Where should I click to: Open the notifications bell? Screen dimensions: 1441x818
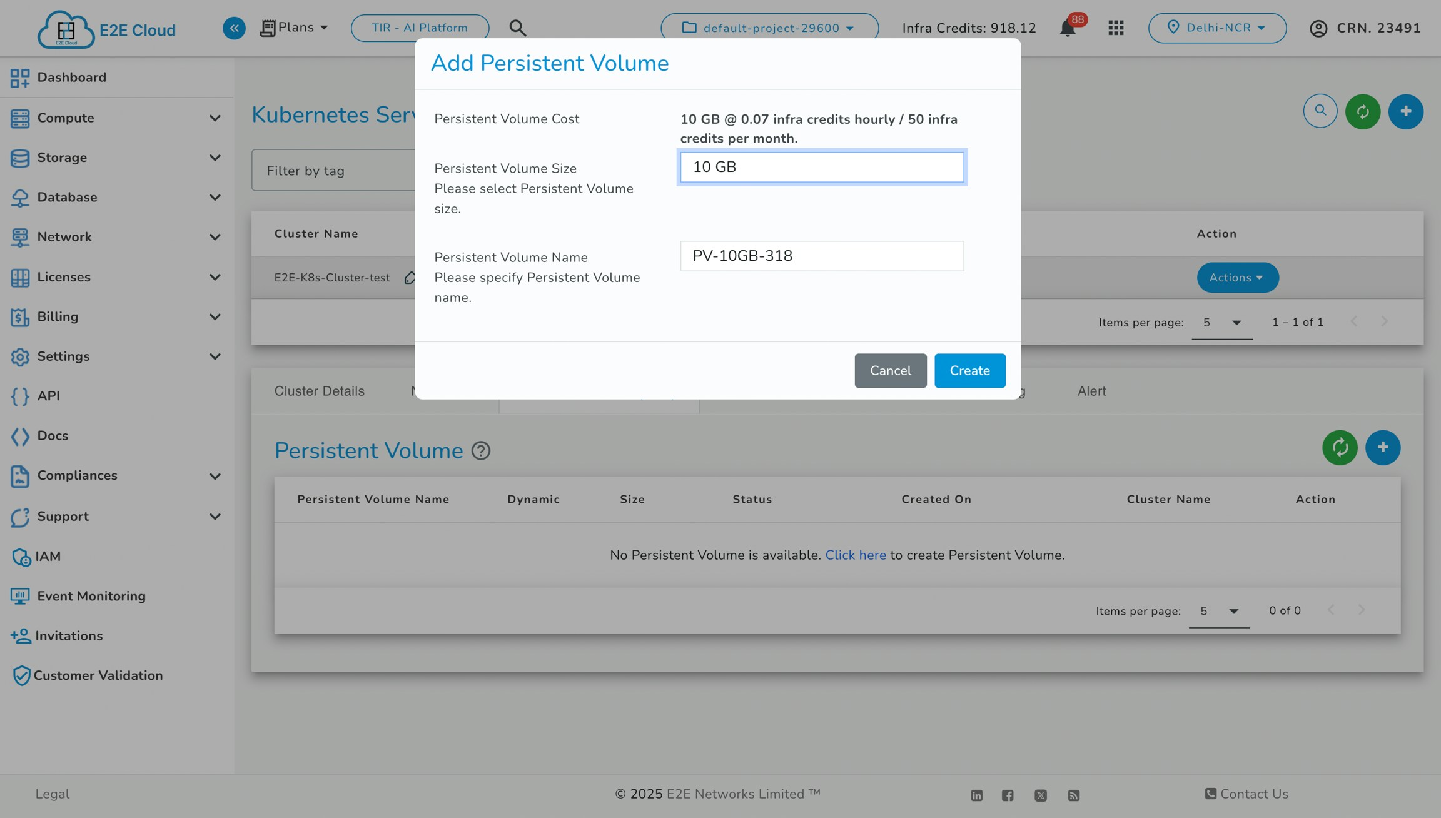point(1068,28)
